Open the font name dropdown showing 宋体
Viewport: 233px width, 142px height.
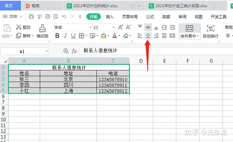[x=73, y=27]
